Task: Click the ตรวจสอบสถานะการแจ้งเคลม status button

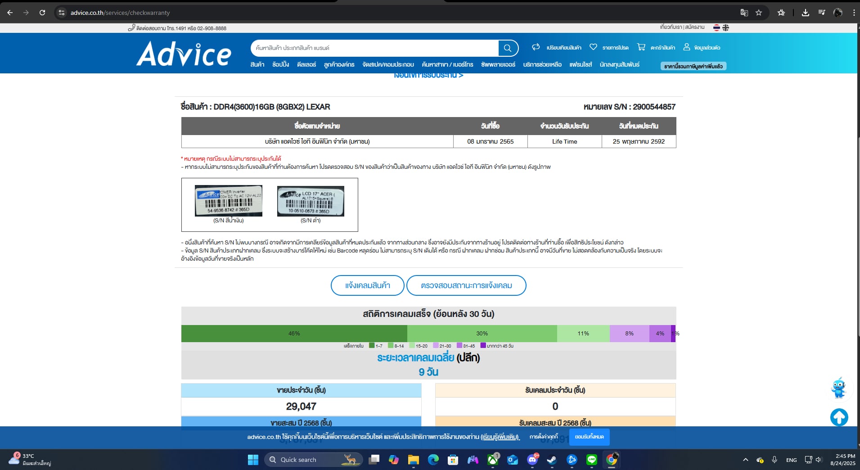Action: pos(466,285)
